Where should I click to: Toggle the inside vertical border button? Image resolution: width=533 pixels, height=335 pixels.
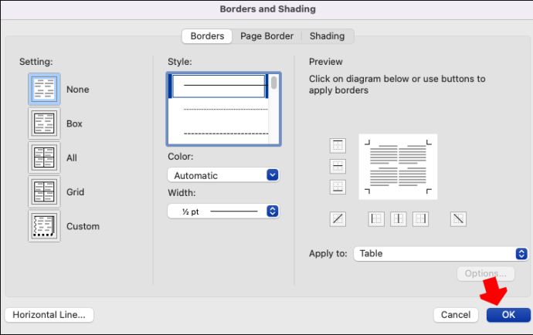[399, 218]
